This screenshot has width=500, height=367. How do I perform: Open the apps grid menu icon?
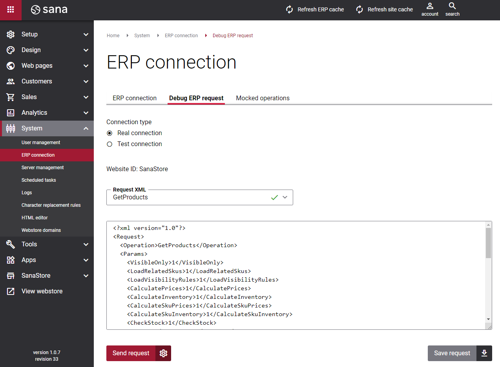coord(11,10)
